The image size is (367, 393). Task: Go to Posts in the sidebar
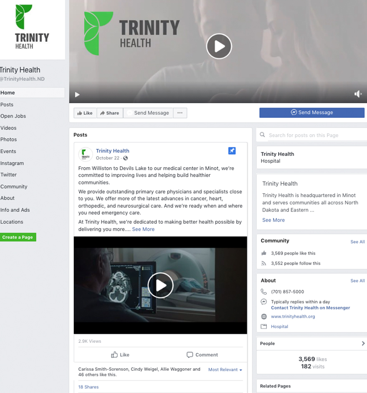point(7,105)
